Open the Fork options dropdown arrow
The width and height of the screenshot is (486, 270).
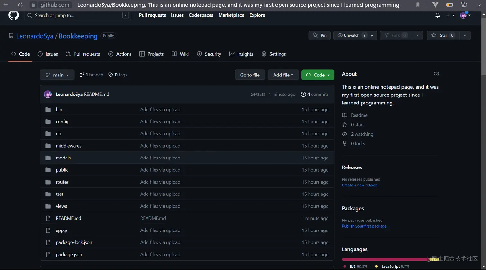(x=418, y=35)
